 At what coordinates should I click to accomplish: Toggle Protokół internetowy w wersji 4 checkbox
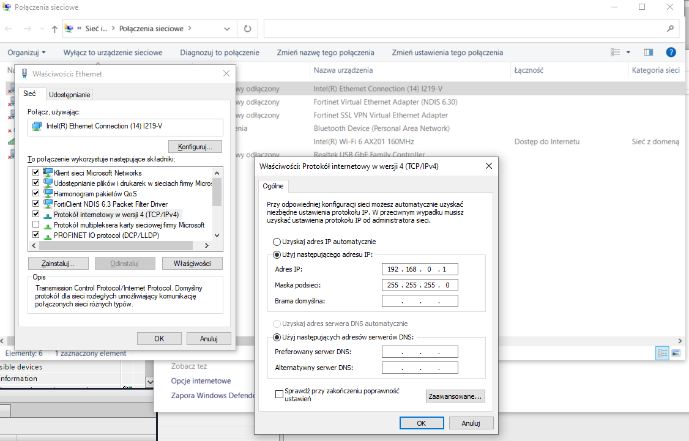(x=36, y=214)
